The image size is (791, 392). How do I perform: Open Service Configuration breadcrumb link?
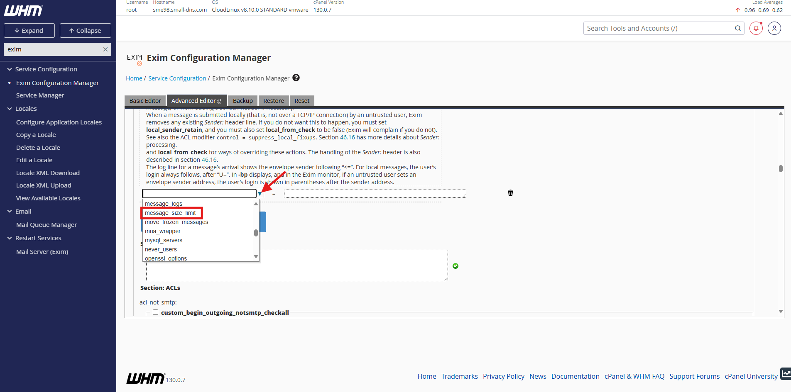[x=177, y=78]
